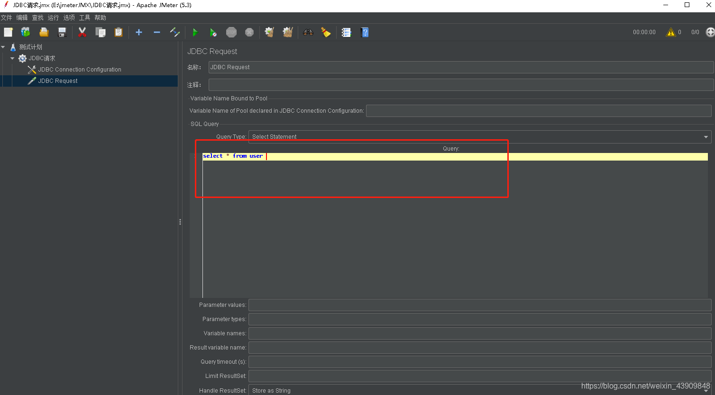Click the 0/0 thread count indicator
This screenshot has width=715, height=395.
(695, 32)
